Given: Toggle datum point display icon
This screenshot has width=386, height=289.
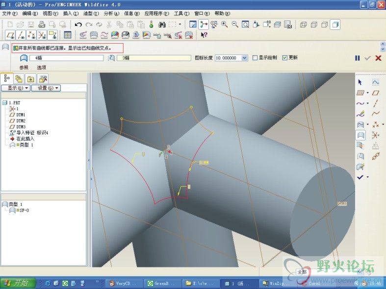Looking at the screenshot, I should coord(31,35).
